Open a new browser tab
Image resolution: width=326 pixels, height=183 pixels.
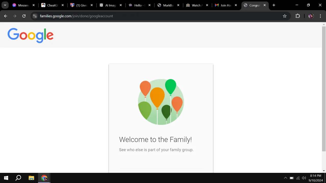tap(274, 5)
